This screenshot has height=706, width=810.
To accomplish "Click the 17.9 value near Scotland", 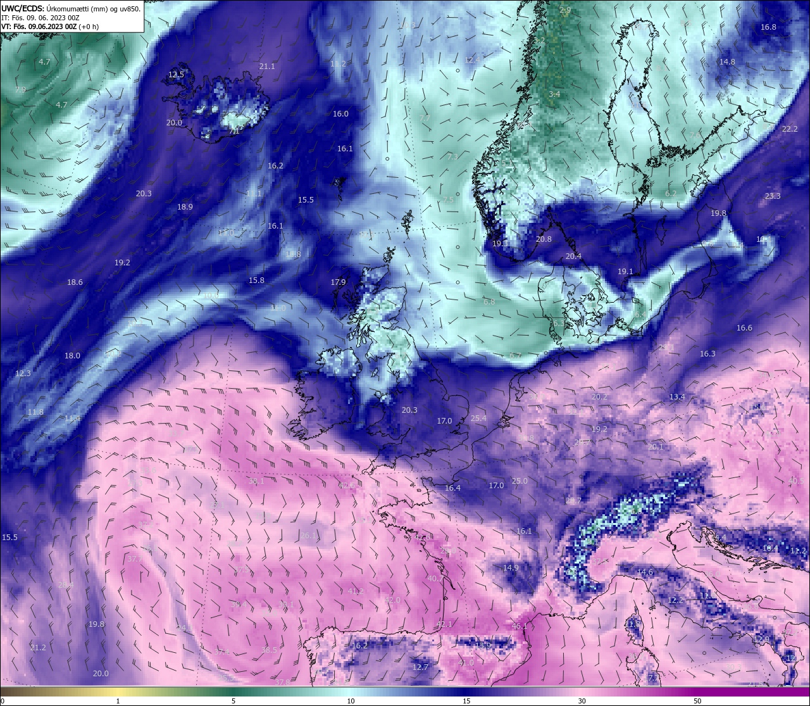I will [339, 282].
